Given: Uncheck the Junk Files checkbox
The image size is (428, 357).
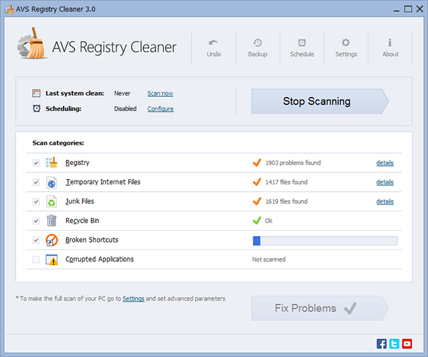Looking at the screenshot, I should (x=36, y=201).
